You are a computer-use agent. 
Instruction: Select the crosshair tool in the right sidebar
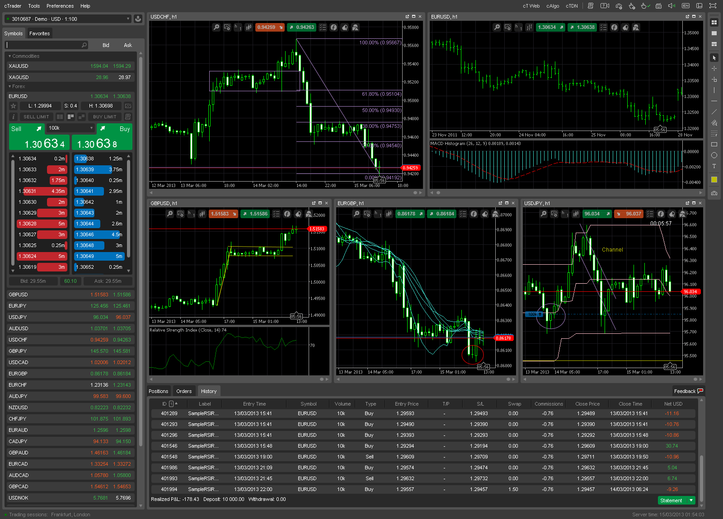tap(714, 68)
